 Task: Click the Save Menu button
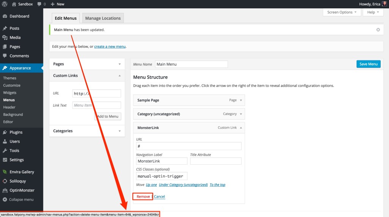pyautogui.click(x=368, y=64)
